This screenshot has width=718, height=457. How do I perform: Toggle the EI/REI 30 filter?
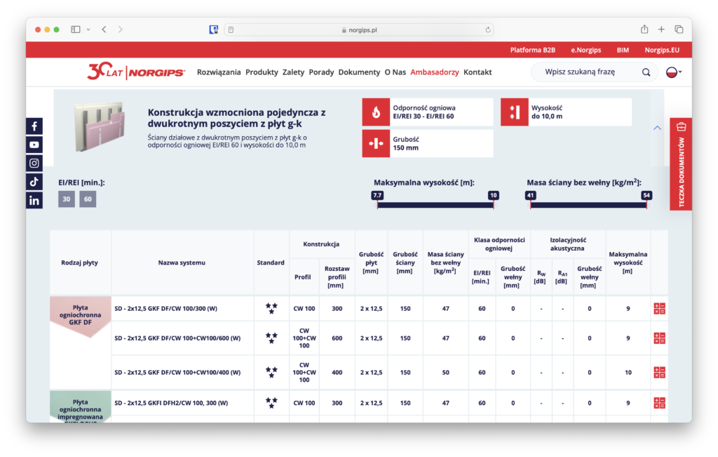click(x=67, y=199)
